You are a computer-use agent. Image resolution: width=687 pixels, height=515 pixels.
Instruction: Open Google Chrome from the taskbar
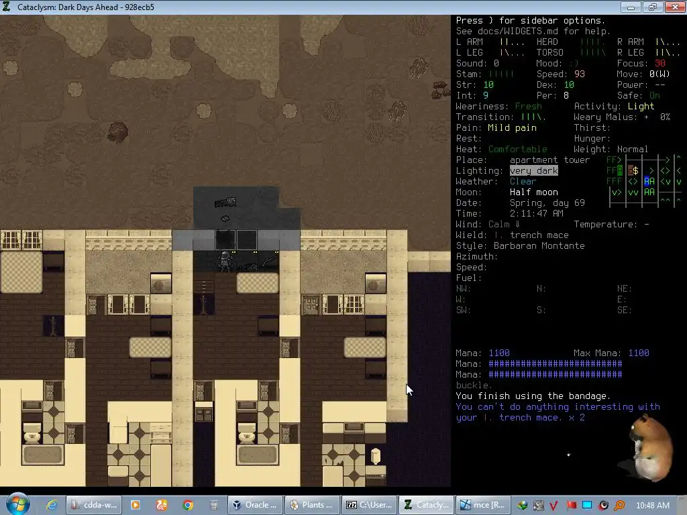coord(188,505)
